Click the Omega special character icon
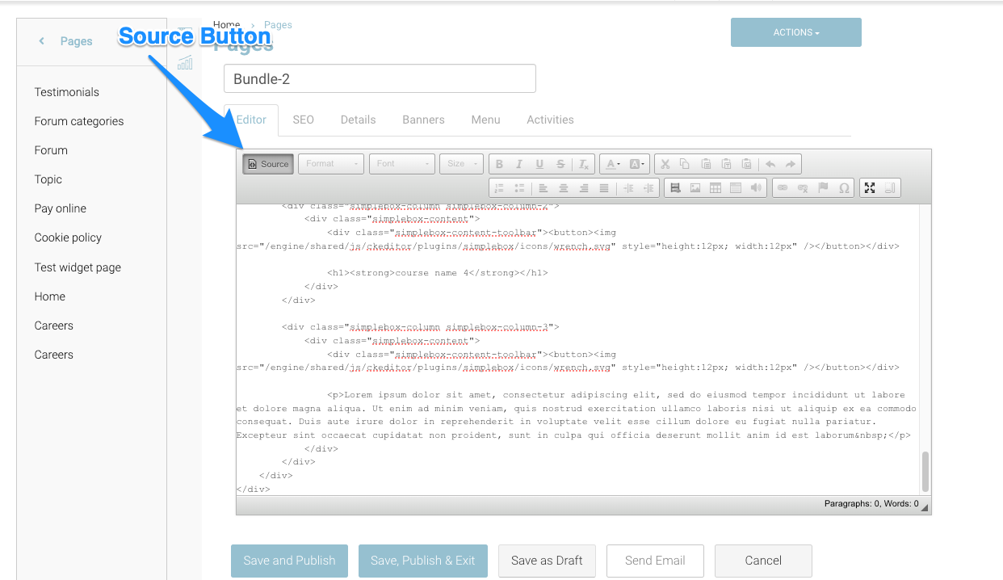Image resolution: width=1003 pixels, height=580 pixels. 844,188
